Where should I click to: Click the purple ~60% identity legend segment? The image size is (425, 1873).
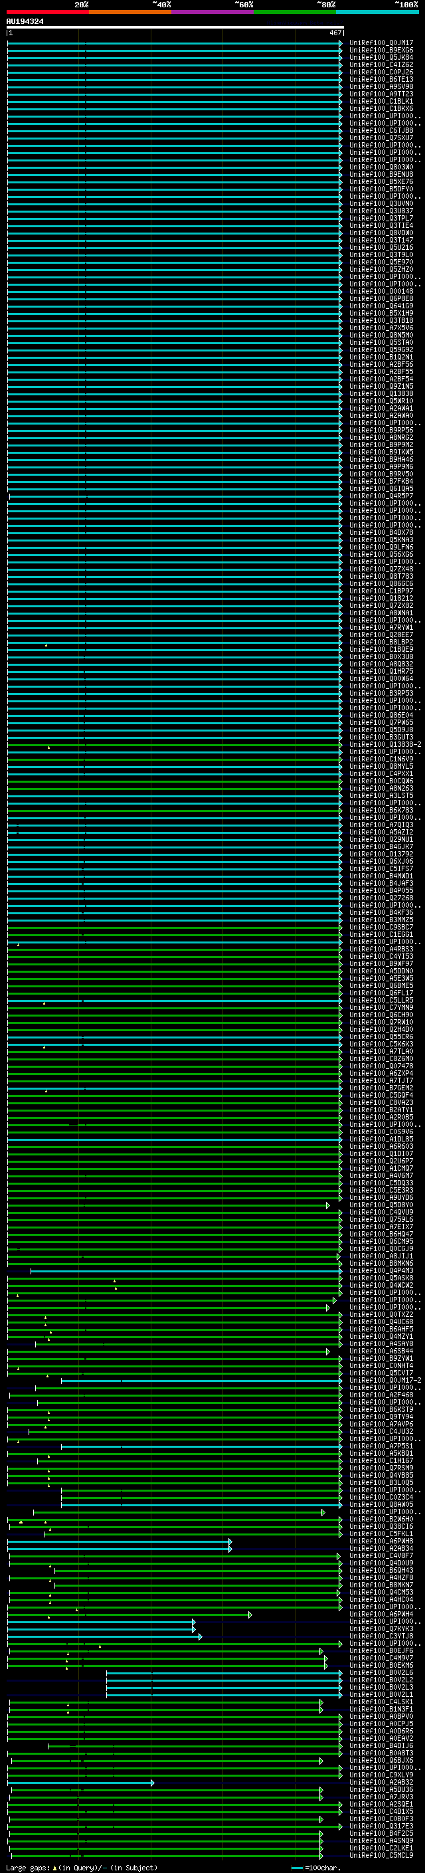(212, 12)
